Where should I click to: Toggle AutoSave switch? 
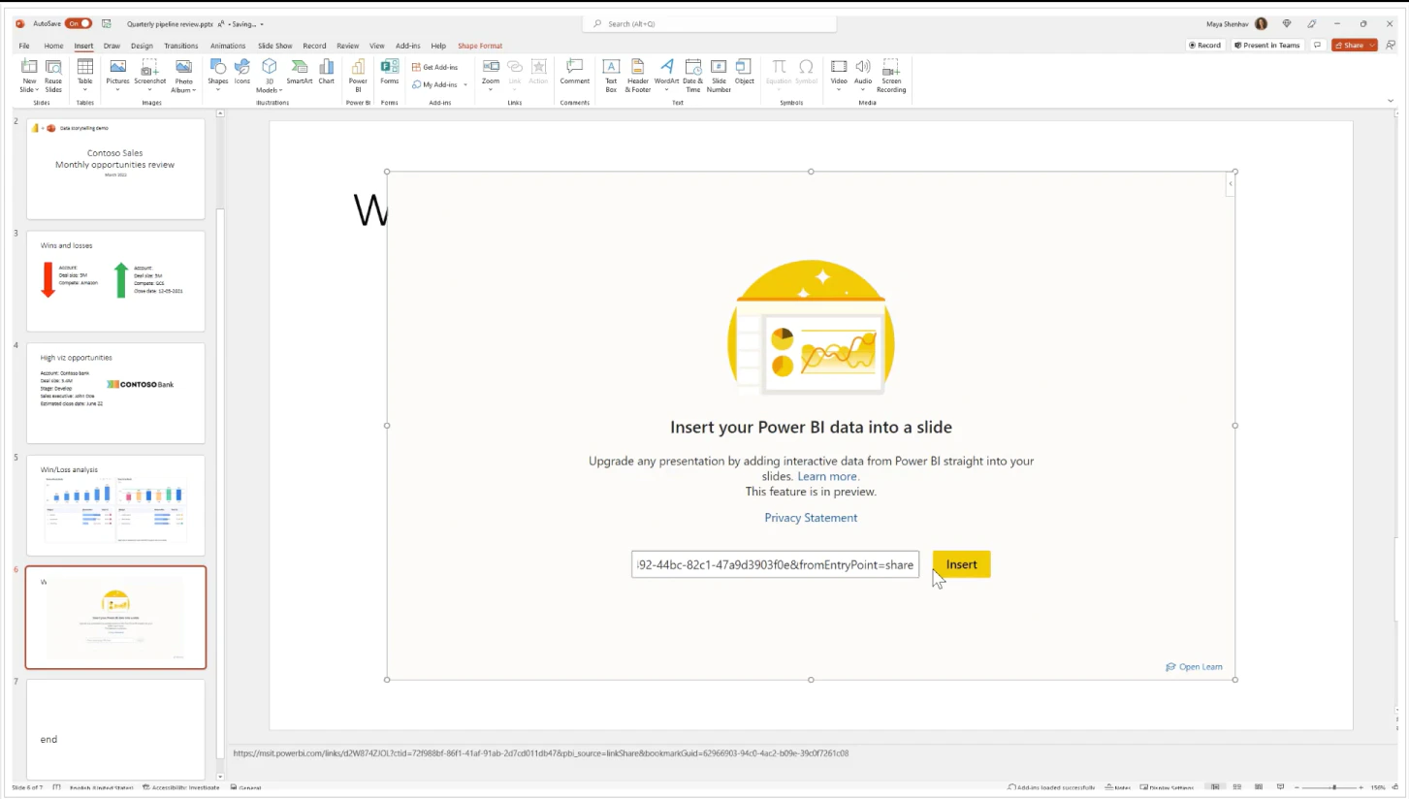pyautogui.click(x=79, y=23)
